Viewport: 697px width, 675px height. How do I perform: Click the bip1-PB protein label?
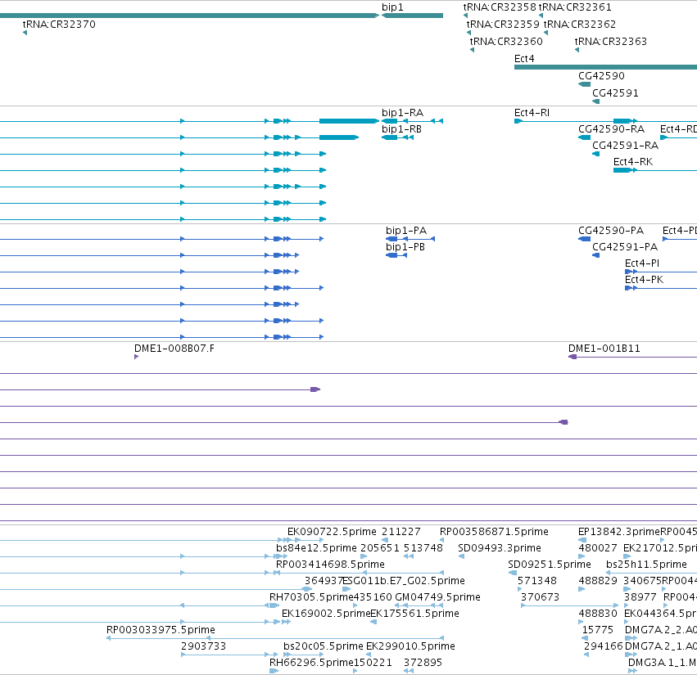click(x=405, y=247)
